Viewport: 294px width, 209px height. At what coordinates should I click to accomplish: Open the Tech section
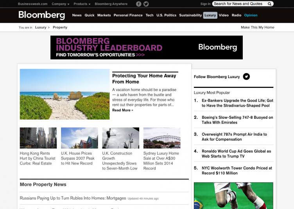(x=149, y=15)
